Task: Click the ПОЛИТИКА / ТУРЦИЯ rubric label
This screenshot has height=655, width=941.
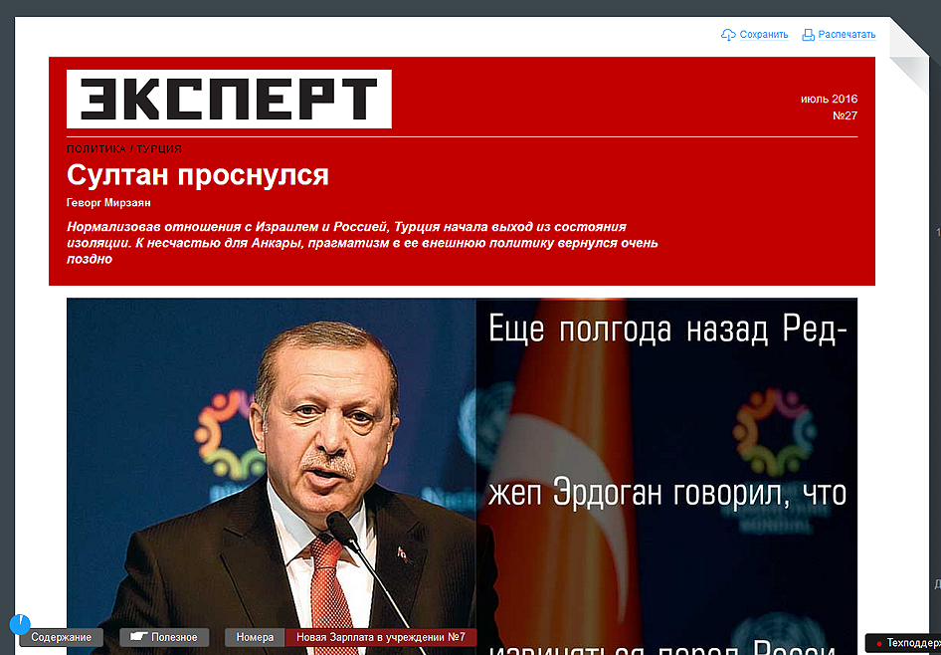Action: [x=124, y=149]
